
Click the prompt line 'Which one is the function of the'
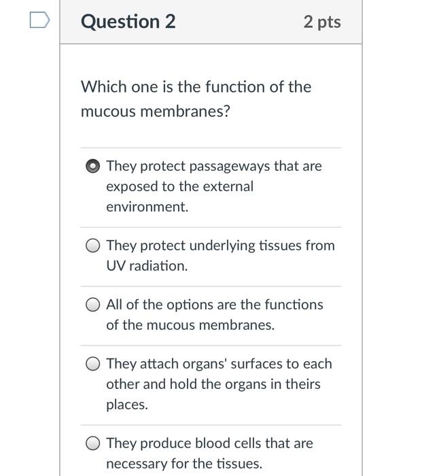click(196, 87)
